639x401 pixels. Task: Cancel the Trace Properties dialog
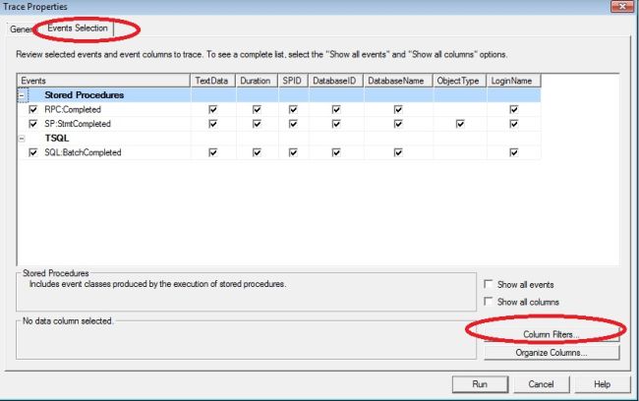click(542, 384)
